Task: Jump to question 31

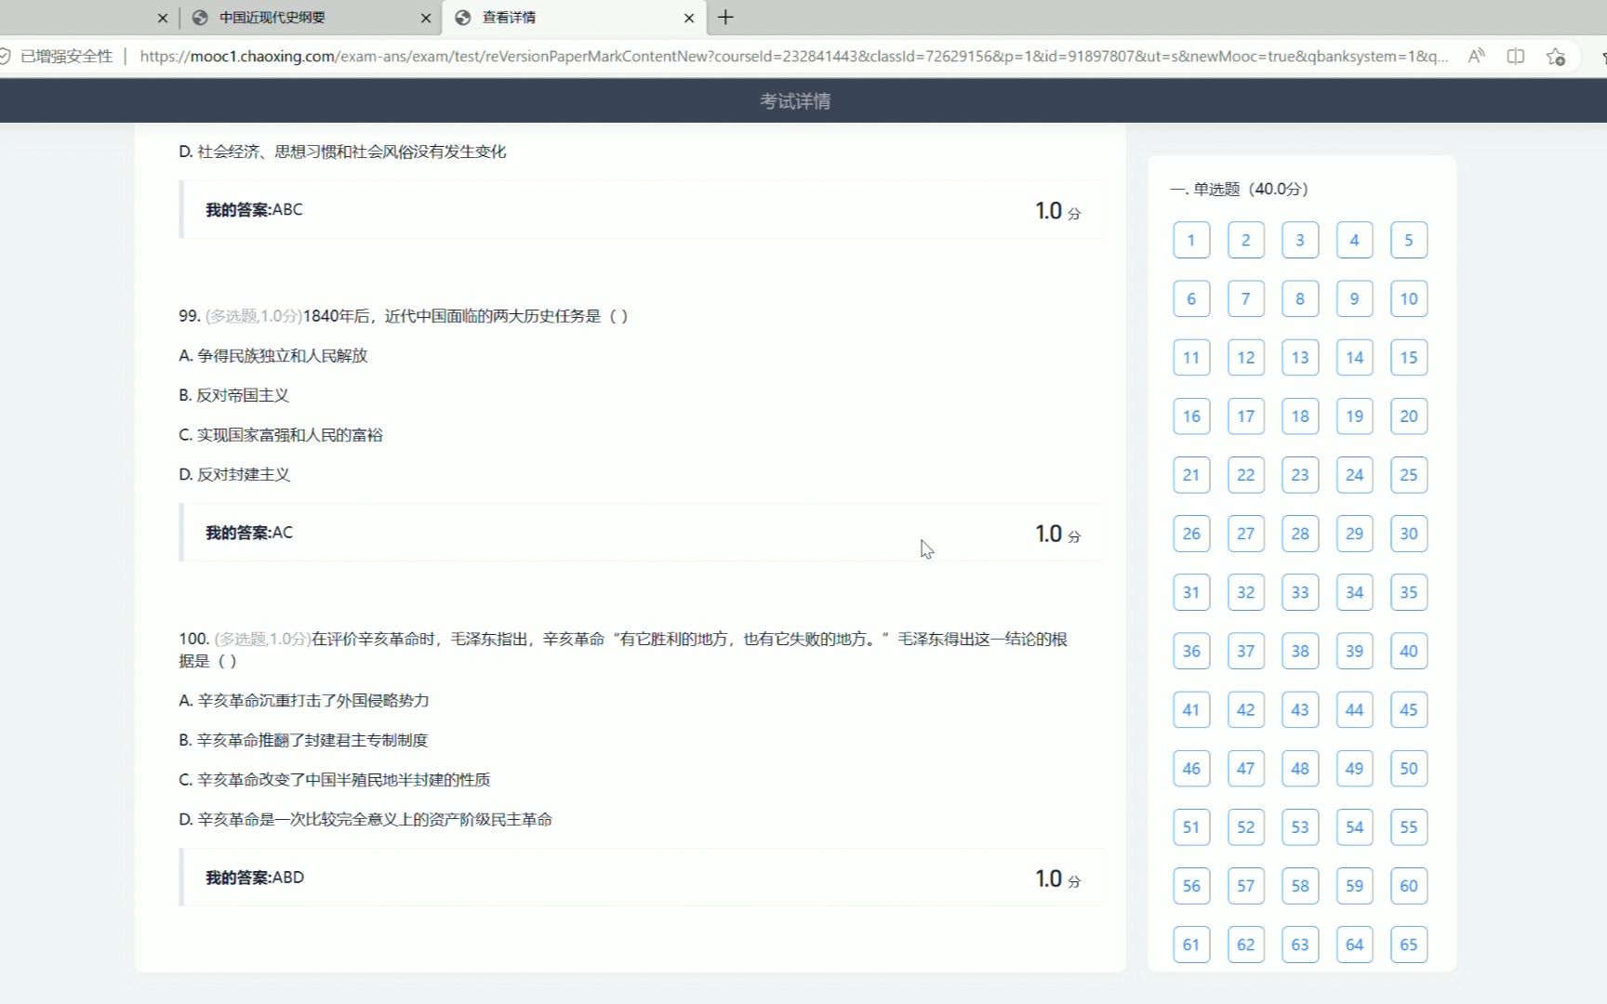Action: pos(1191,592)
